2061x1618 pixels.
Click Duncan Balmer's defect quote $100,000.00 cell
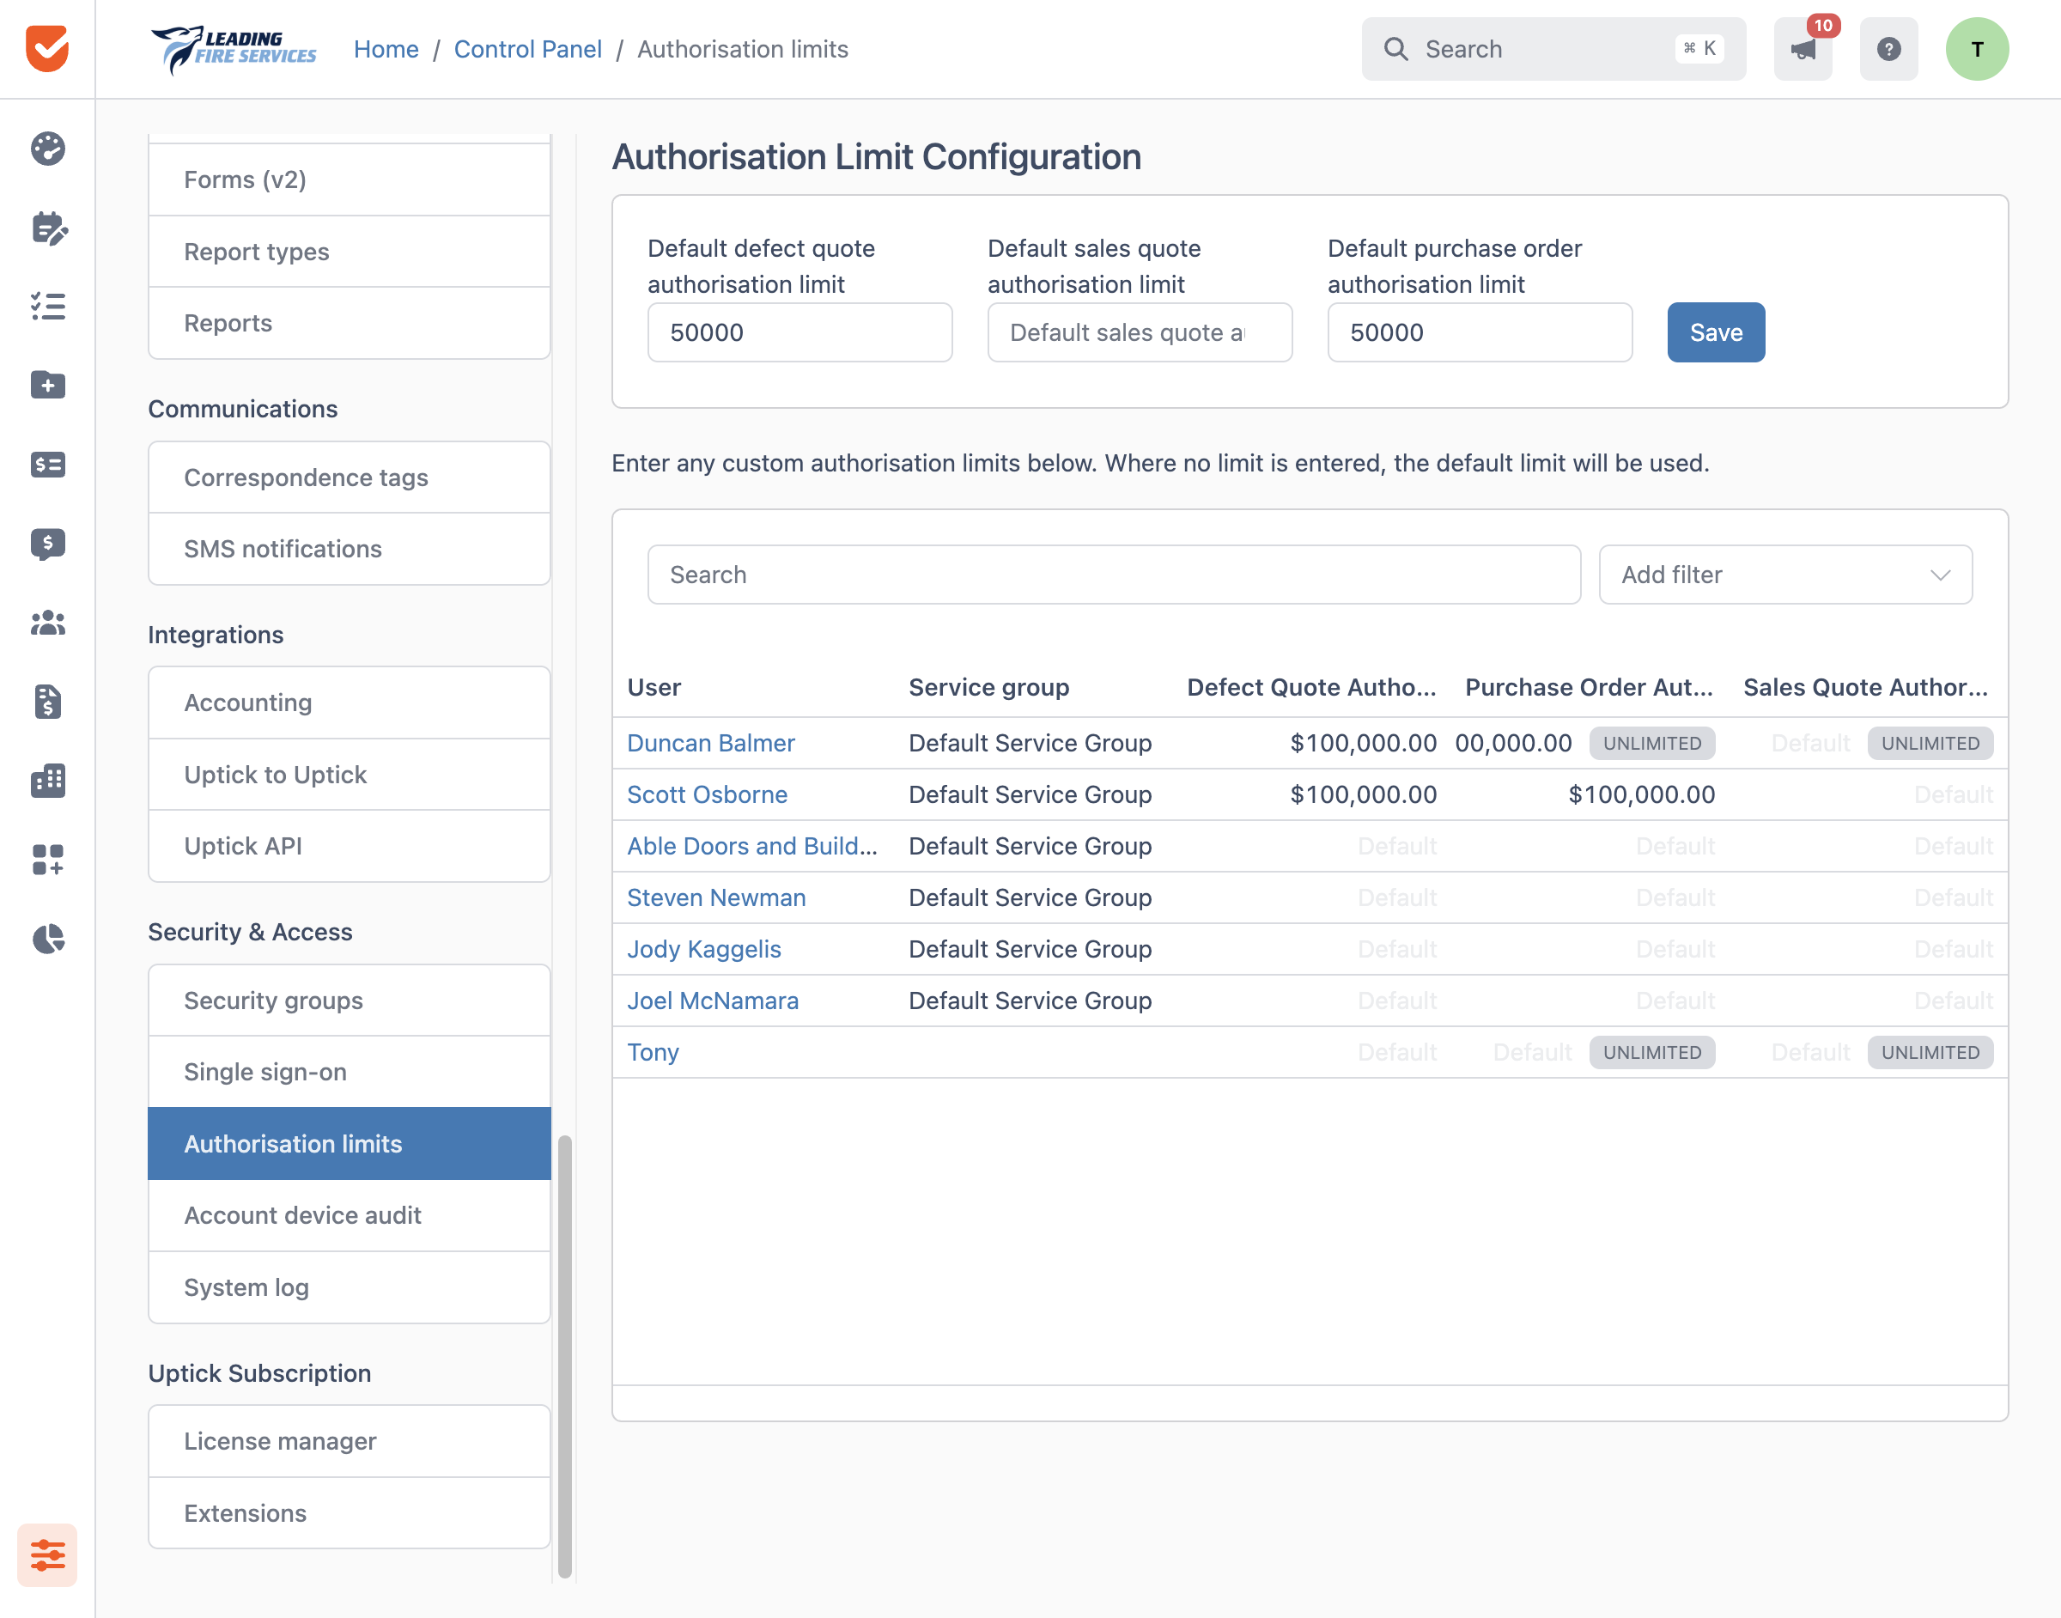click(1363, 743)
